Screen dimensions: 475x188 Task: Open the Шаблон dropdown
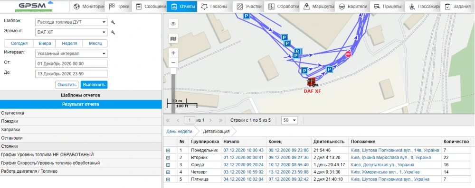tap(71, 22)
